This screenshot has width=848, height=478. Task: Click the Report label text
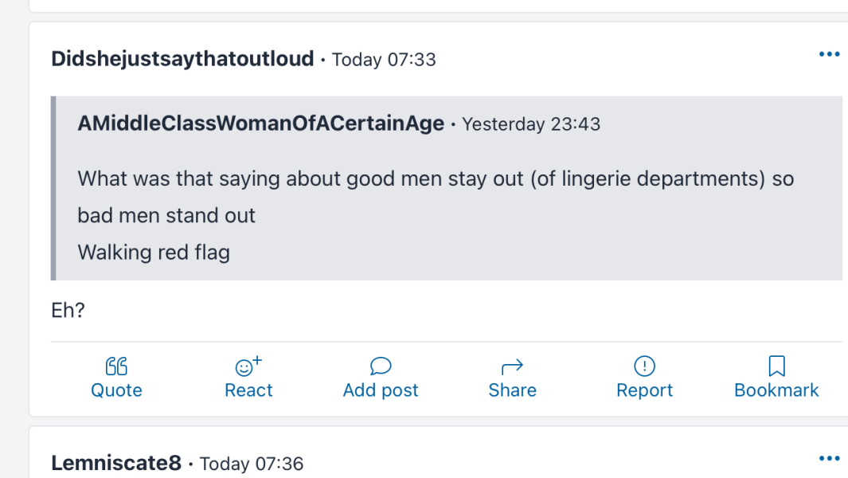point(644,390)
